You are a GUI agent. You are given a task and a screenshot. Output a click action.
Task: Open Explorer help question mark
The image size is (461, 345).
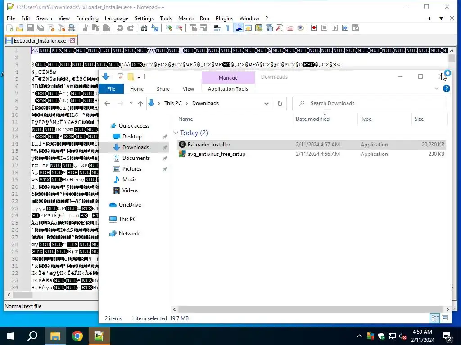[446, 88]
